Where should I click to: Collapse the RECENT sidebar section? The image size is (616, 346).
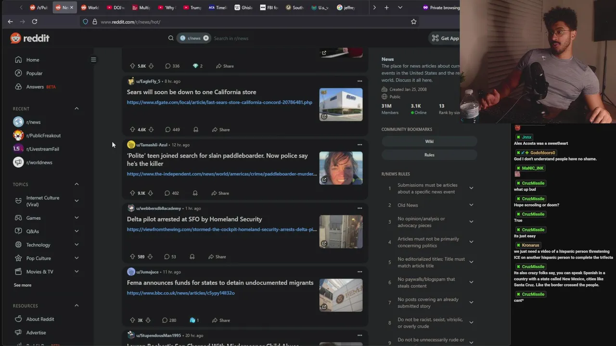pyautogui.click(x=77, y=109)
